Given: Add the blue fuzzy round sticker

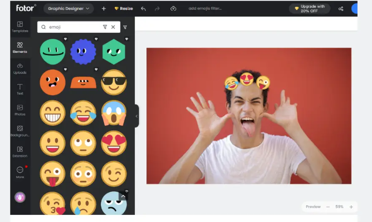Looking at the screenshot, I should point(83,52).
